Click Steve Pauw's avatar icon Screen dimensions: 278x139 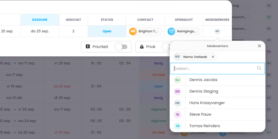pyautogui.click(x=178, y=114)
